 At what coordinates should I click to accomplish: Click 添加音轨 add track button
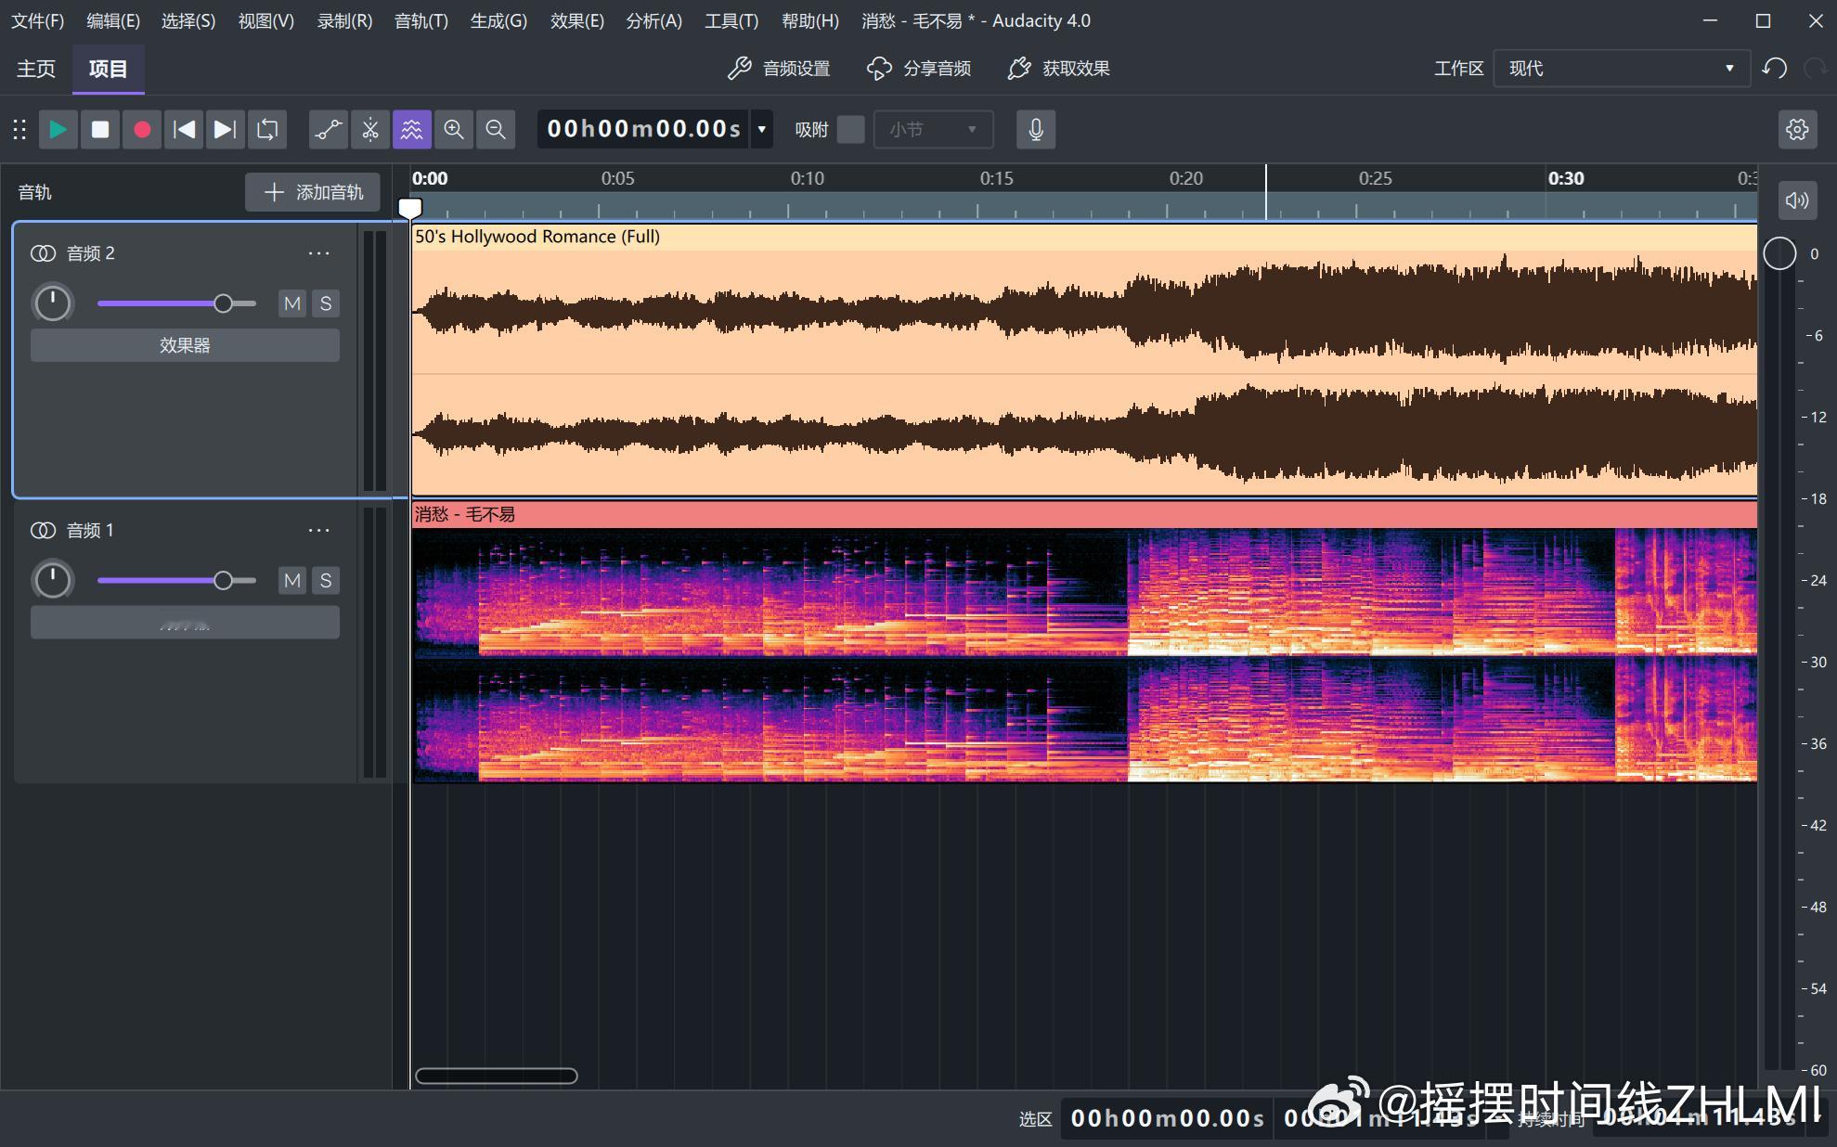point(313,192)
